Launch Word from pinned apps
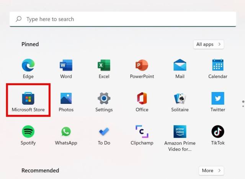The width and height of the screenshot is (245, 179). 66,69
